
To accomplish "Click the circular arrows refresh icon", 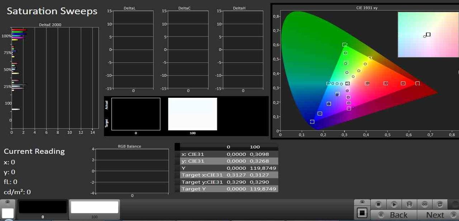I will tap(440, 204).
